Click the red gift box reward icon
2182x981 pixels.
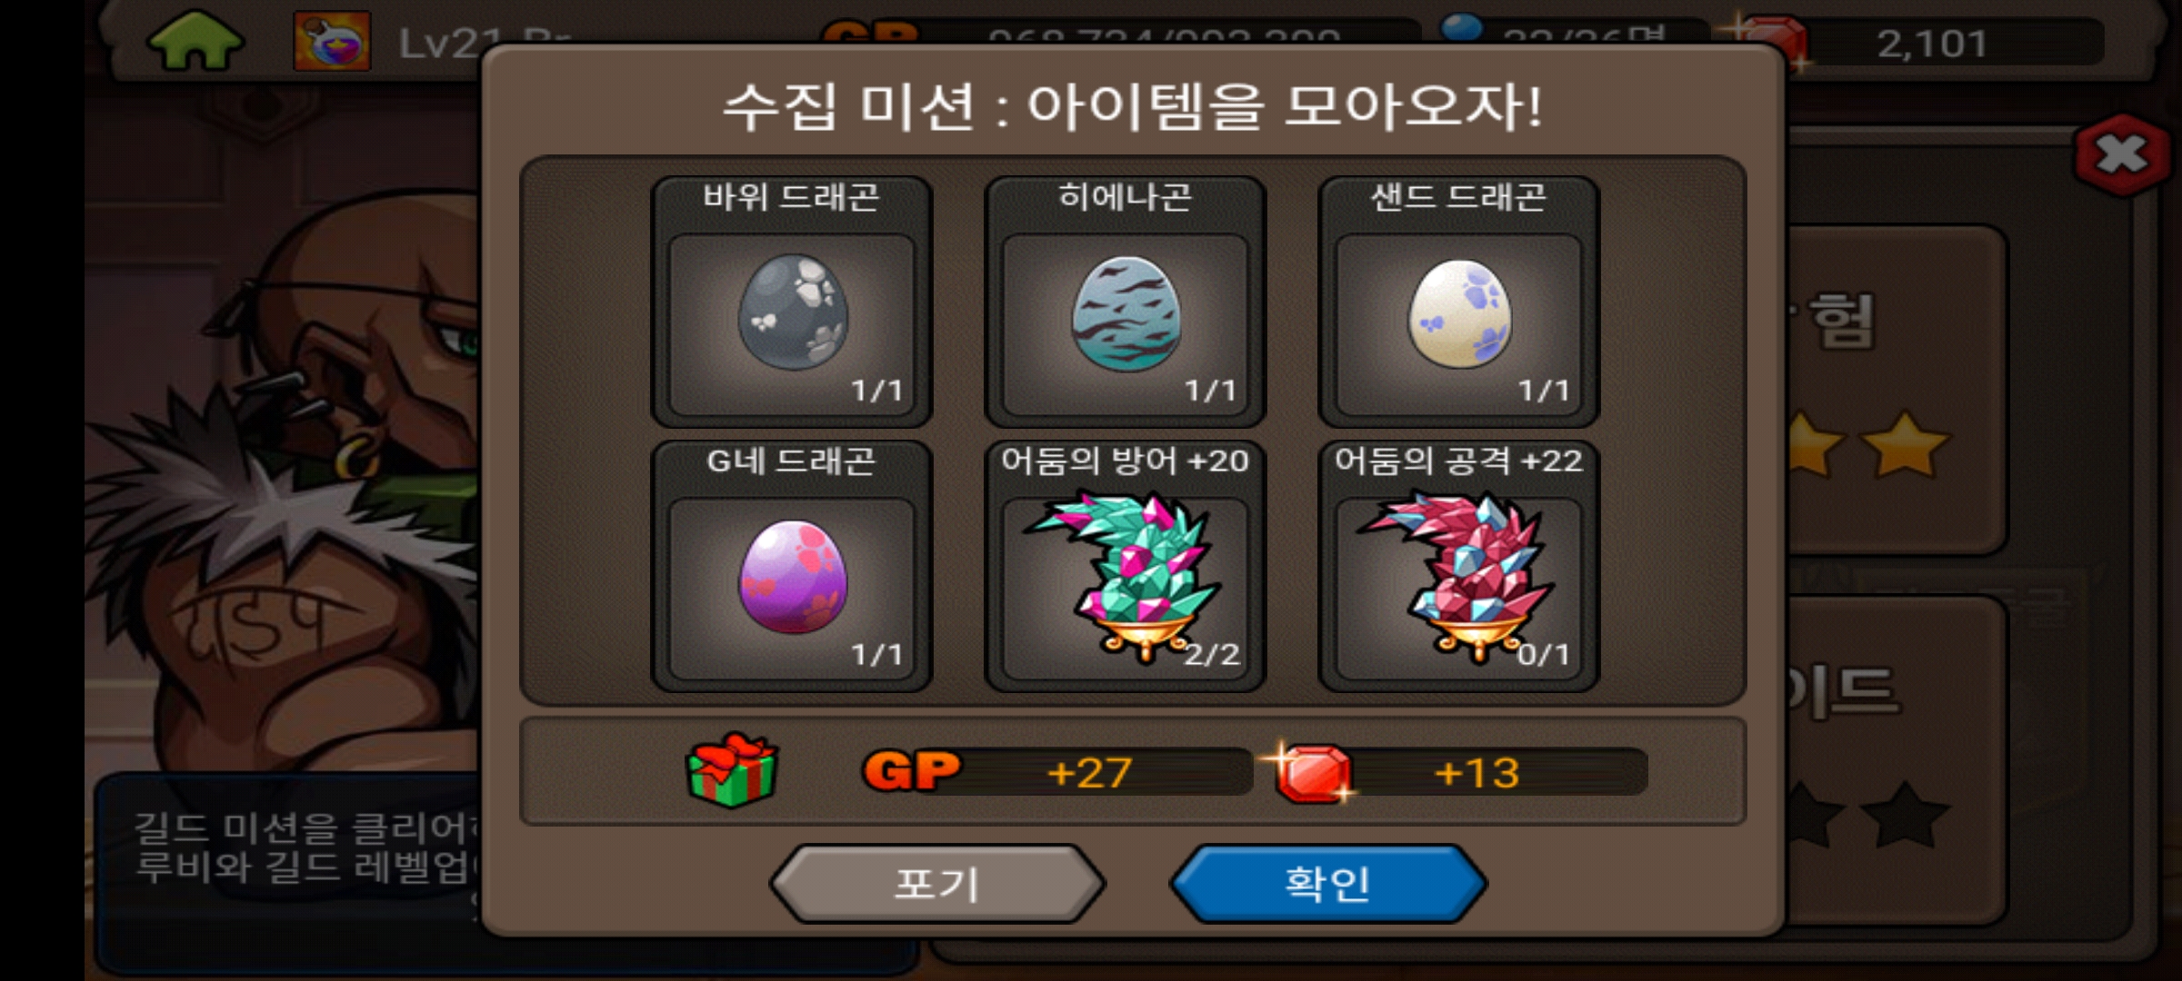coord(733,770)
